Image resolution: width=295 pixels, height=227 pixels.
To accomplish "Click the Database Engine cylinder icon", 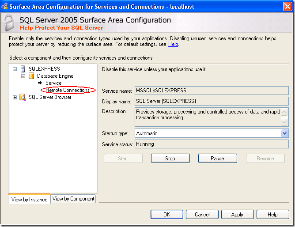I will [x=31, y=76].
